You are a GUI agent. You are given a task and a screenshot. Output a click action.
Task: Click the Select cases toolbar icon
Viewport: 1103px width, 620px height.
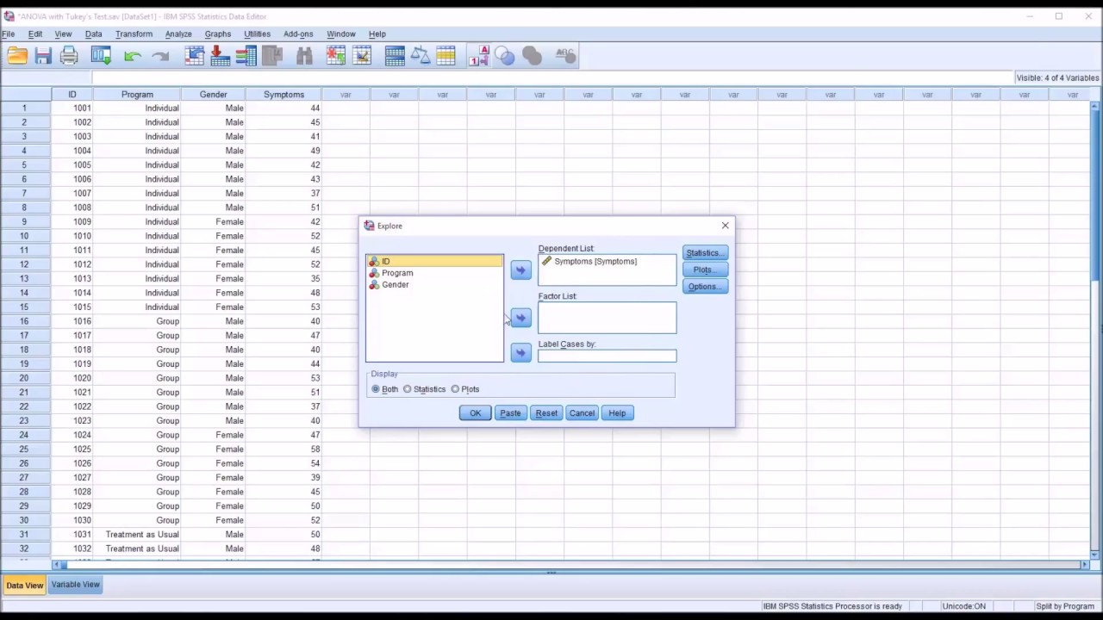tap(446, 56)
